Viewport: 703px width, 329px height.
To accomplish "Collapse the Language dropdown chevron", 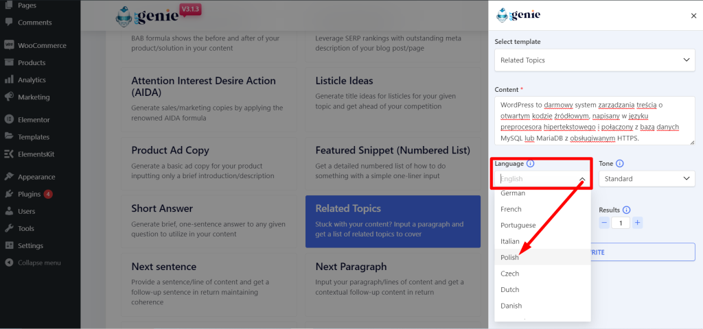I will [582, 180].
